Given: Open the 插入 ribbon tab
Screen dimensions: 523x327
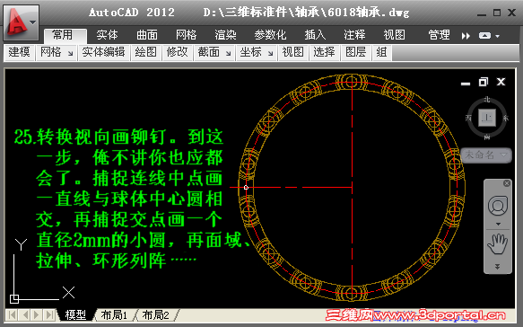Looking at the screenshot, I should (x=315, y=35).
